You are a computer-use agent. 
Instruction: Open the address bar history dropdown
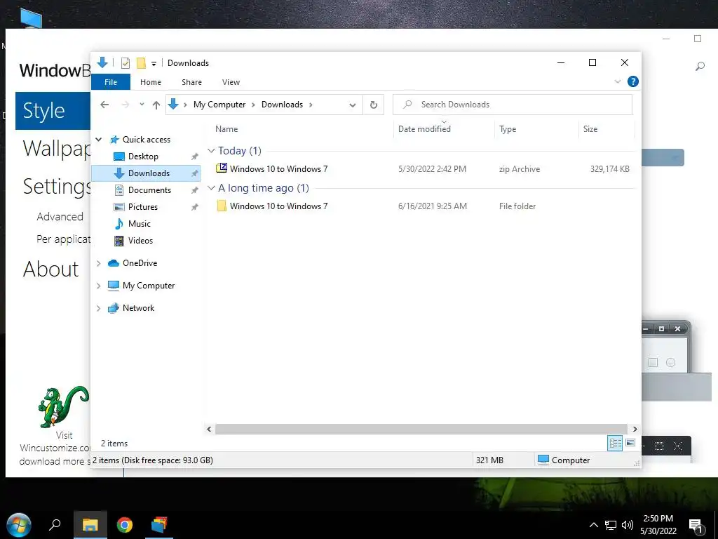pos(352,105)
